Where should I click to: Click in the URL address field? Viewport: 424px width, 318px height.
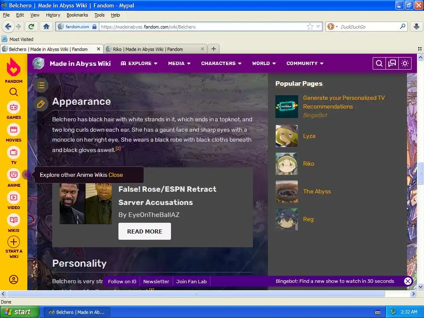(203, 26)
